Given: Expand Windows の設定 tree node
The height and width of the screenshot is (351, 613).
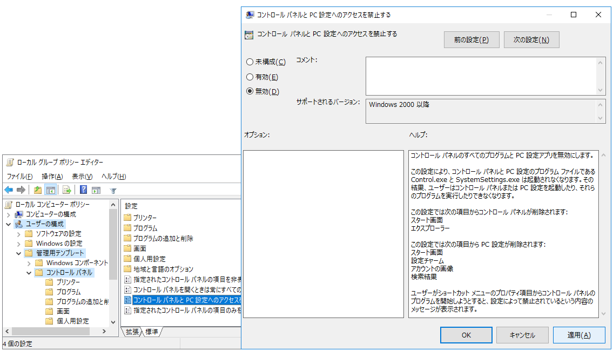Looking at the screenshot, I should pos(18,244).
